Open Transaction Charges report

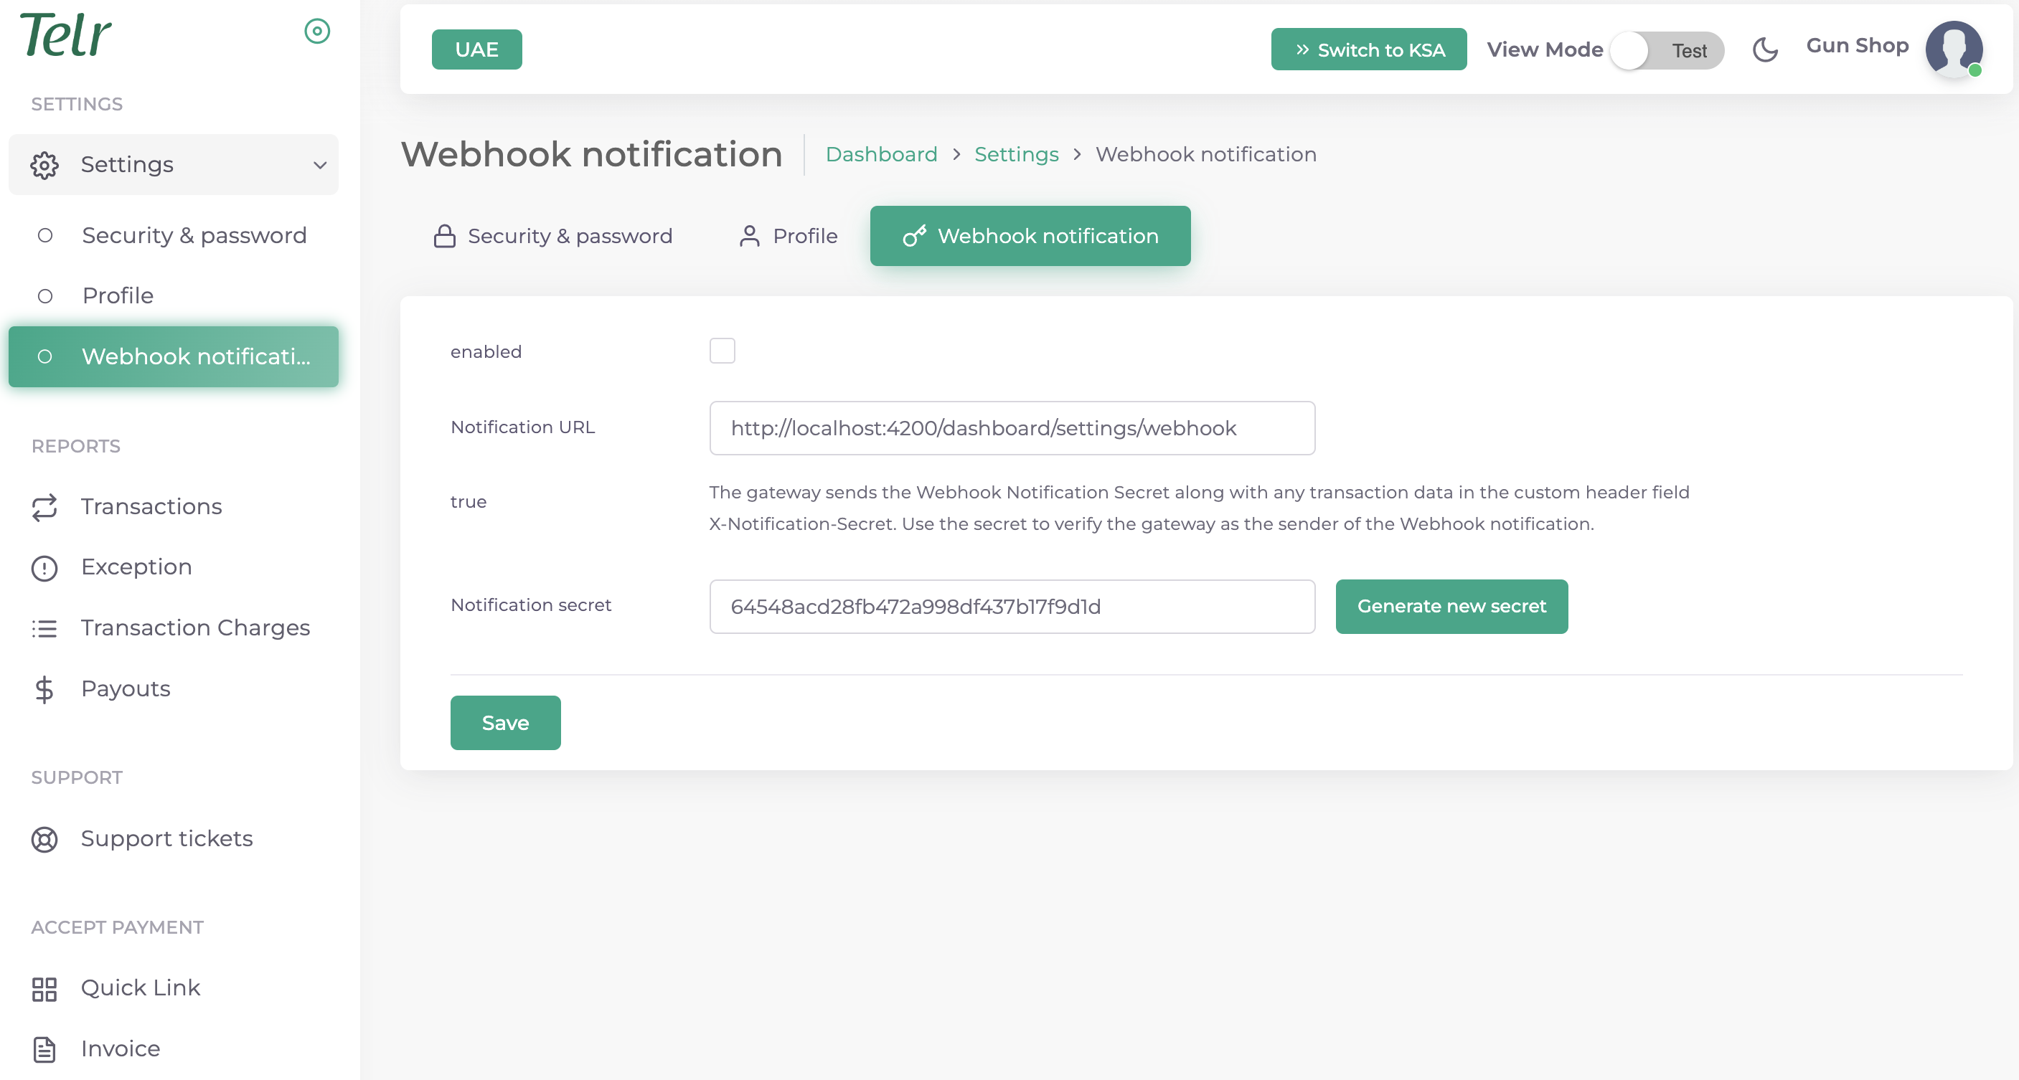pyautogui.click(x=173, y=628)
